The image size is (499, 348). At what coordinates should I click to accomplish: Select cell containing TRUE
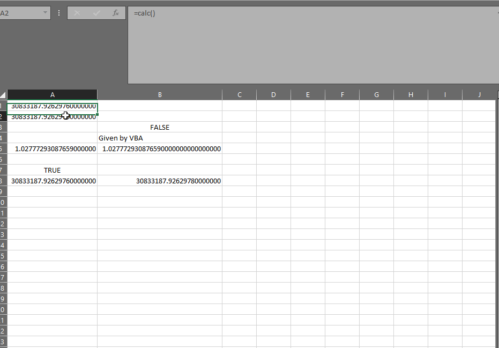(52, 170)
